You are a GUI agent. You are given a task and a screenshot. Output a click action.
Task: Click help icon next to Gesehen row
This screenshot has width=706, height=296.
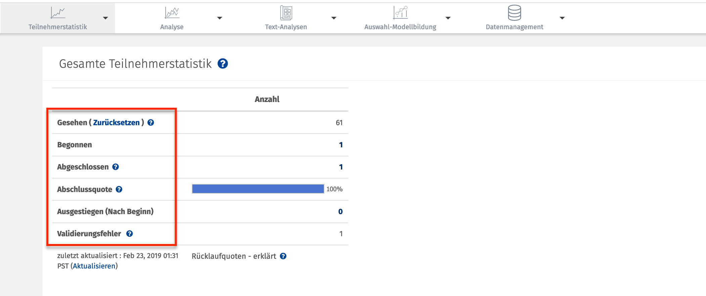tap(151, 122)
